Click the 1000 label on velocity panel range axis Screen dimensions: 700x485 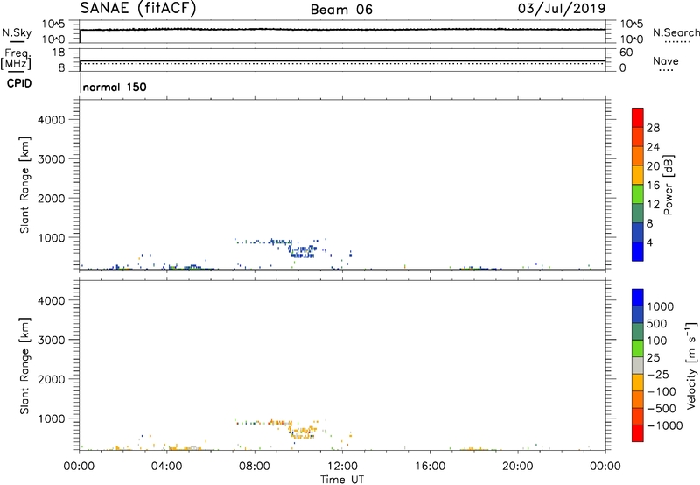(x=52, y=418)
